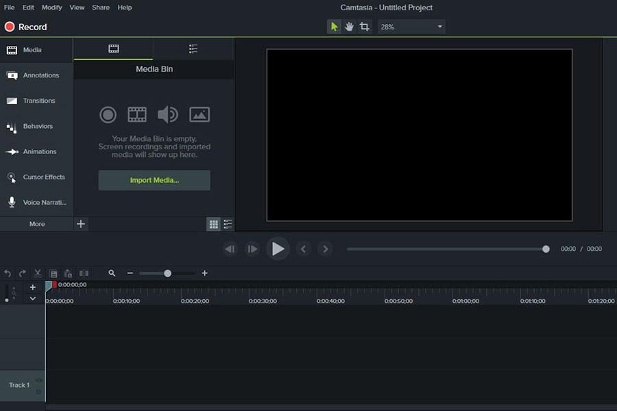
Task: Open the View menu
Action: click(x=77, y=8)
